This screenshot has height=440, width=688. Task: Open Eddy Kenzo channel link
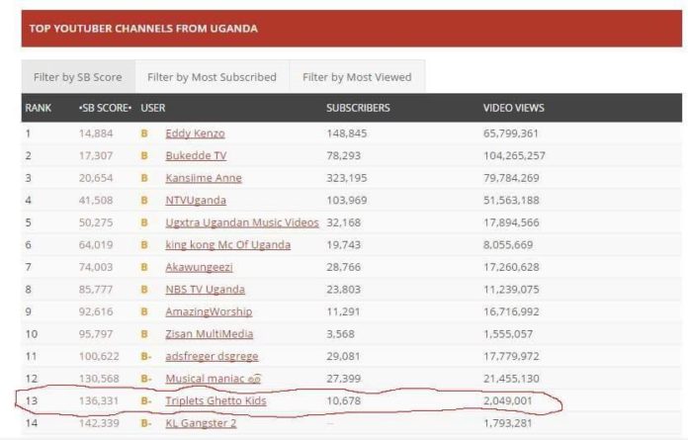click(195, 133)
